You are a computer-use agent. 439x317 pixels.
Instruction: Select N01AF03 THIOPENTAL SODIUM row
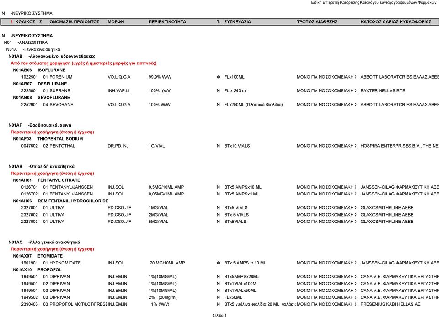(48, 139)
